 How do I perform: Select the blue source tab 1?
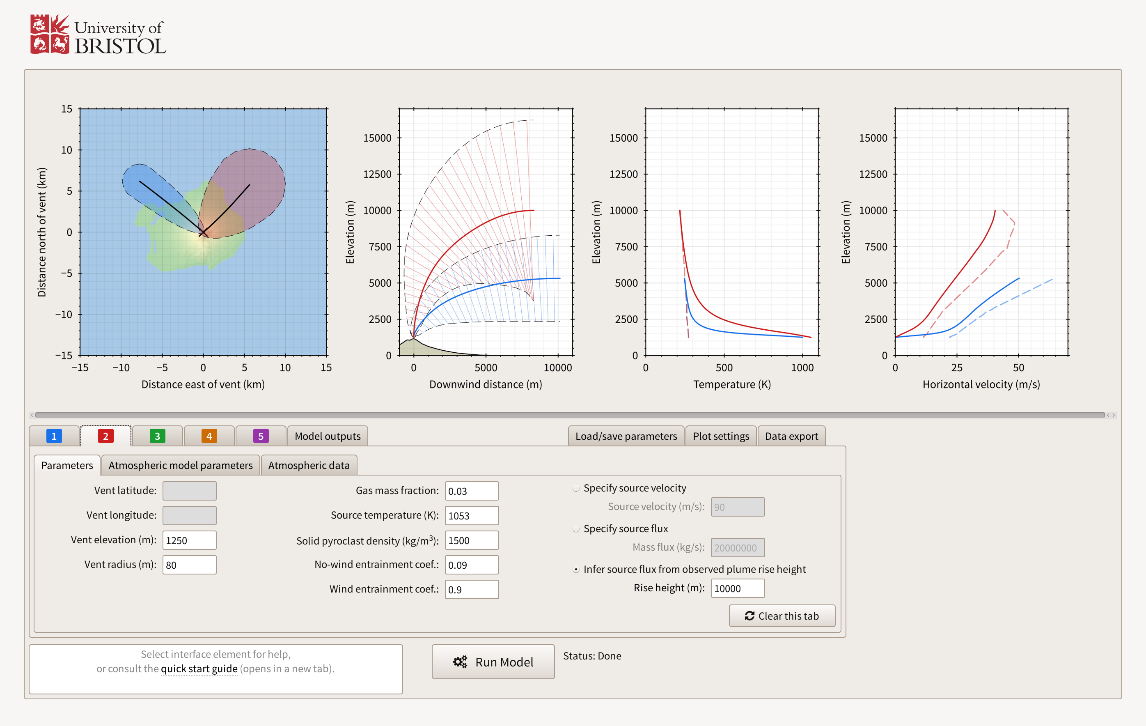pyautogui.click(x=54, y=436)
